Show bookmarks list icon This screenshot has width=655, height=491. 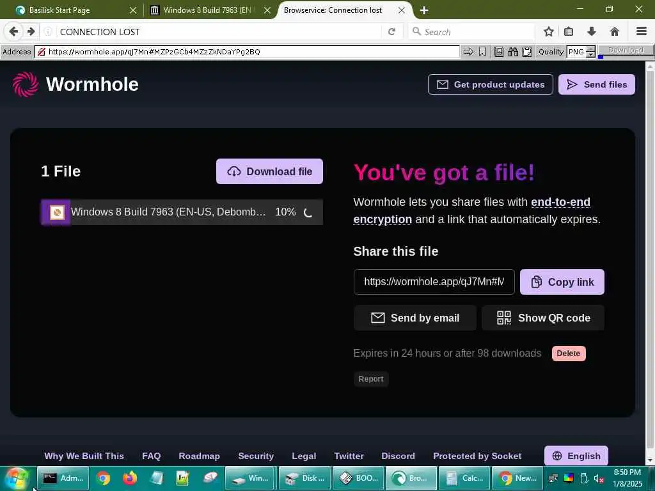pyautogui.click(x=569, y=32)
